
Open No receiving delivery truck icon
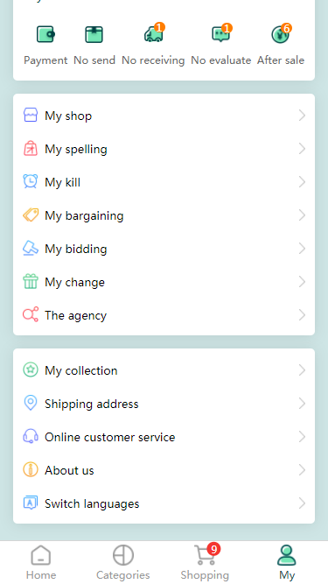153,35
